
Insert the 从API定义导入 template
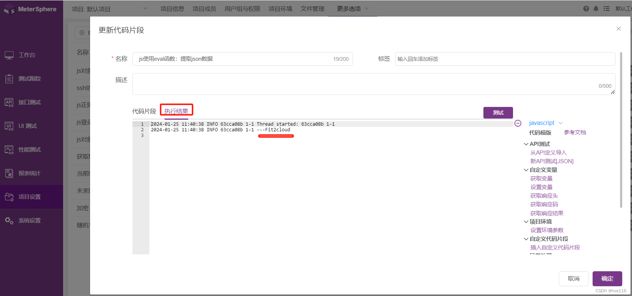click(x=548, y=153)
